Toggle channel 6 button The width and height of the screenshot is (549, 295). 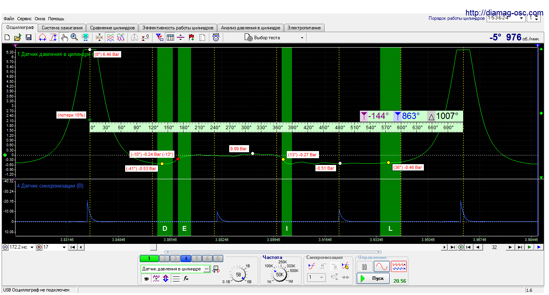[x=207, y=259]
